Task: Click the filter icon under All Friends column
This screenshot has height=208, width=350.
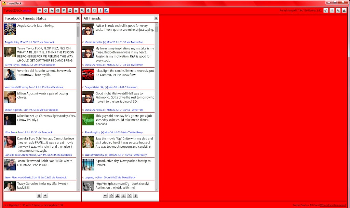Action: [118, 195]
